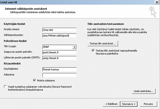Click Testaa tilin asetukset button
The image size is (160, 109).
pyautogui.click(x=103, y=43)
